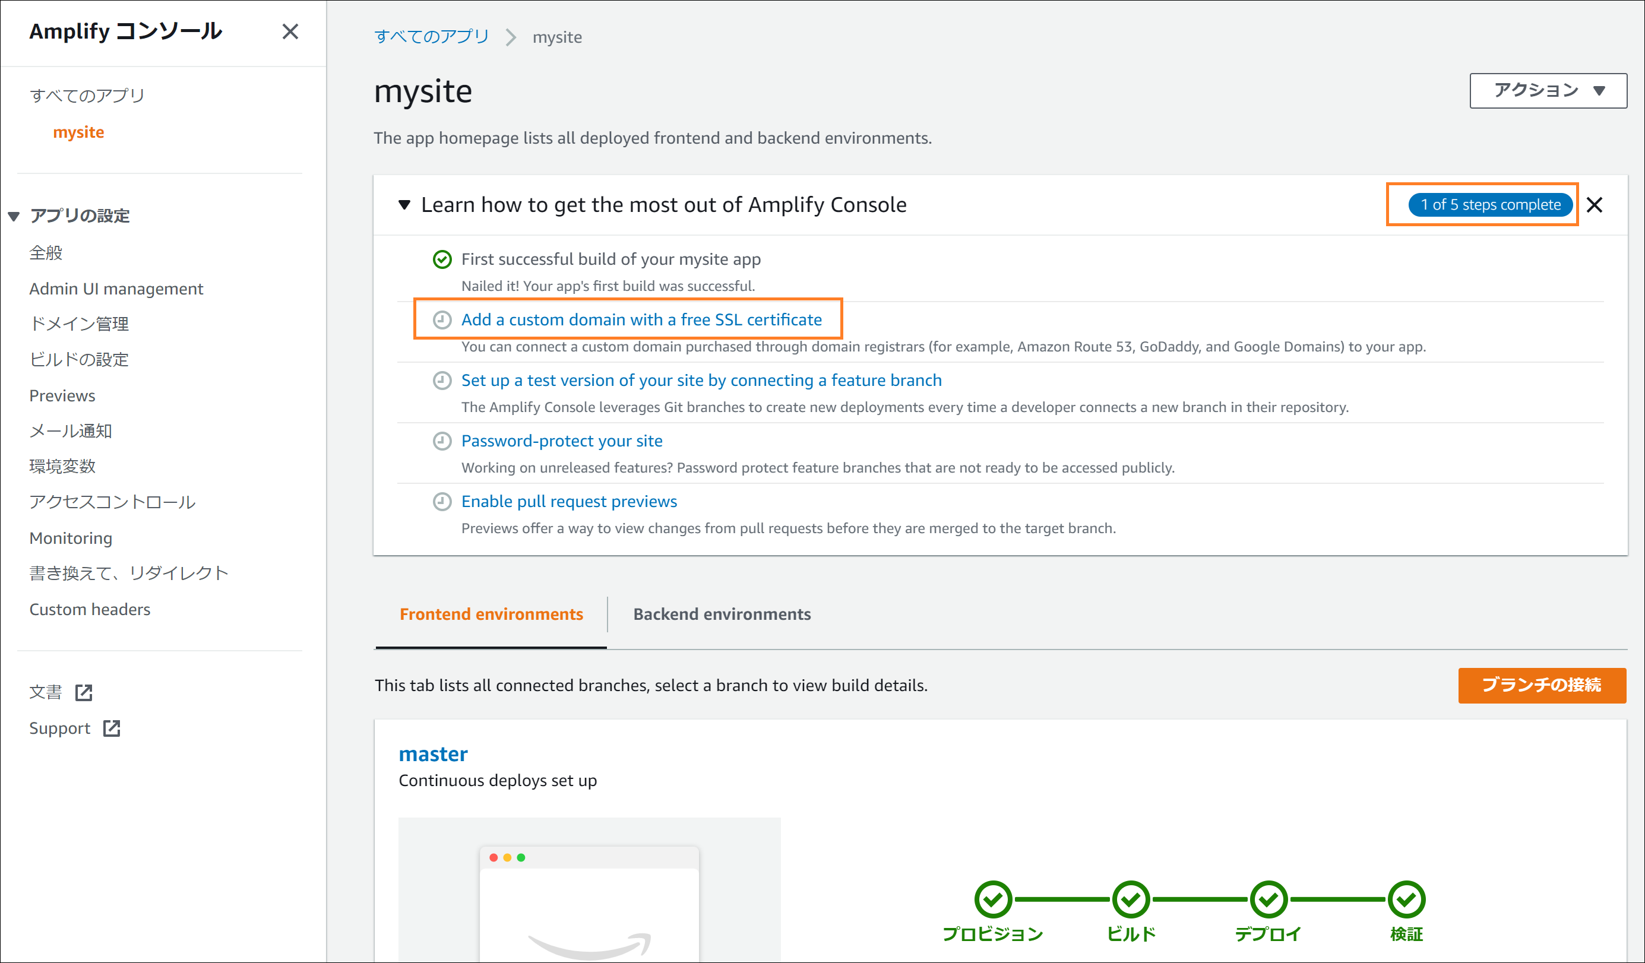Click the プロビジョン status check icon
This screenshot has height=963, width=1645.
pos(993,899)
